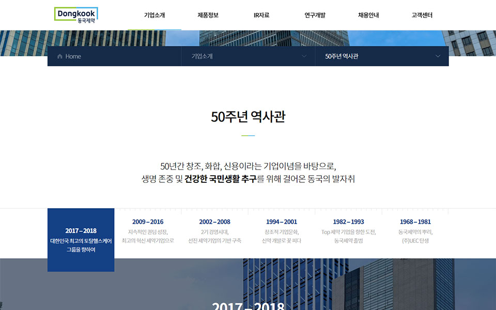The image size is (496, 310).
Task: Click the chevron arrow beside 기업소개
Action: pos(304,56)
